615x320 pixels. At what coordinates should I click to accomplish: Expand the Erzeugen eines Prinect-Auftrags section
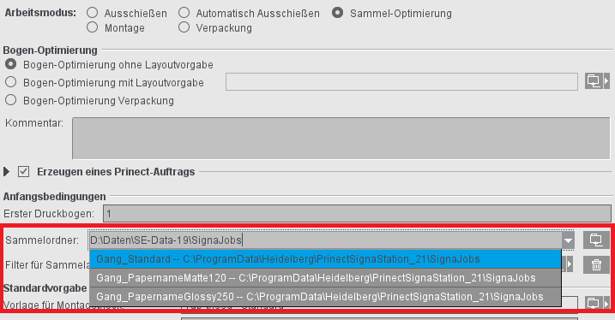pos(6,172)
